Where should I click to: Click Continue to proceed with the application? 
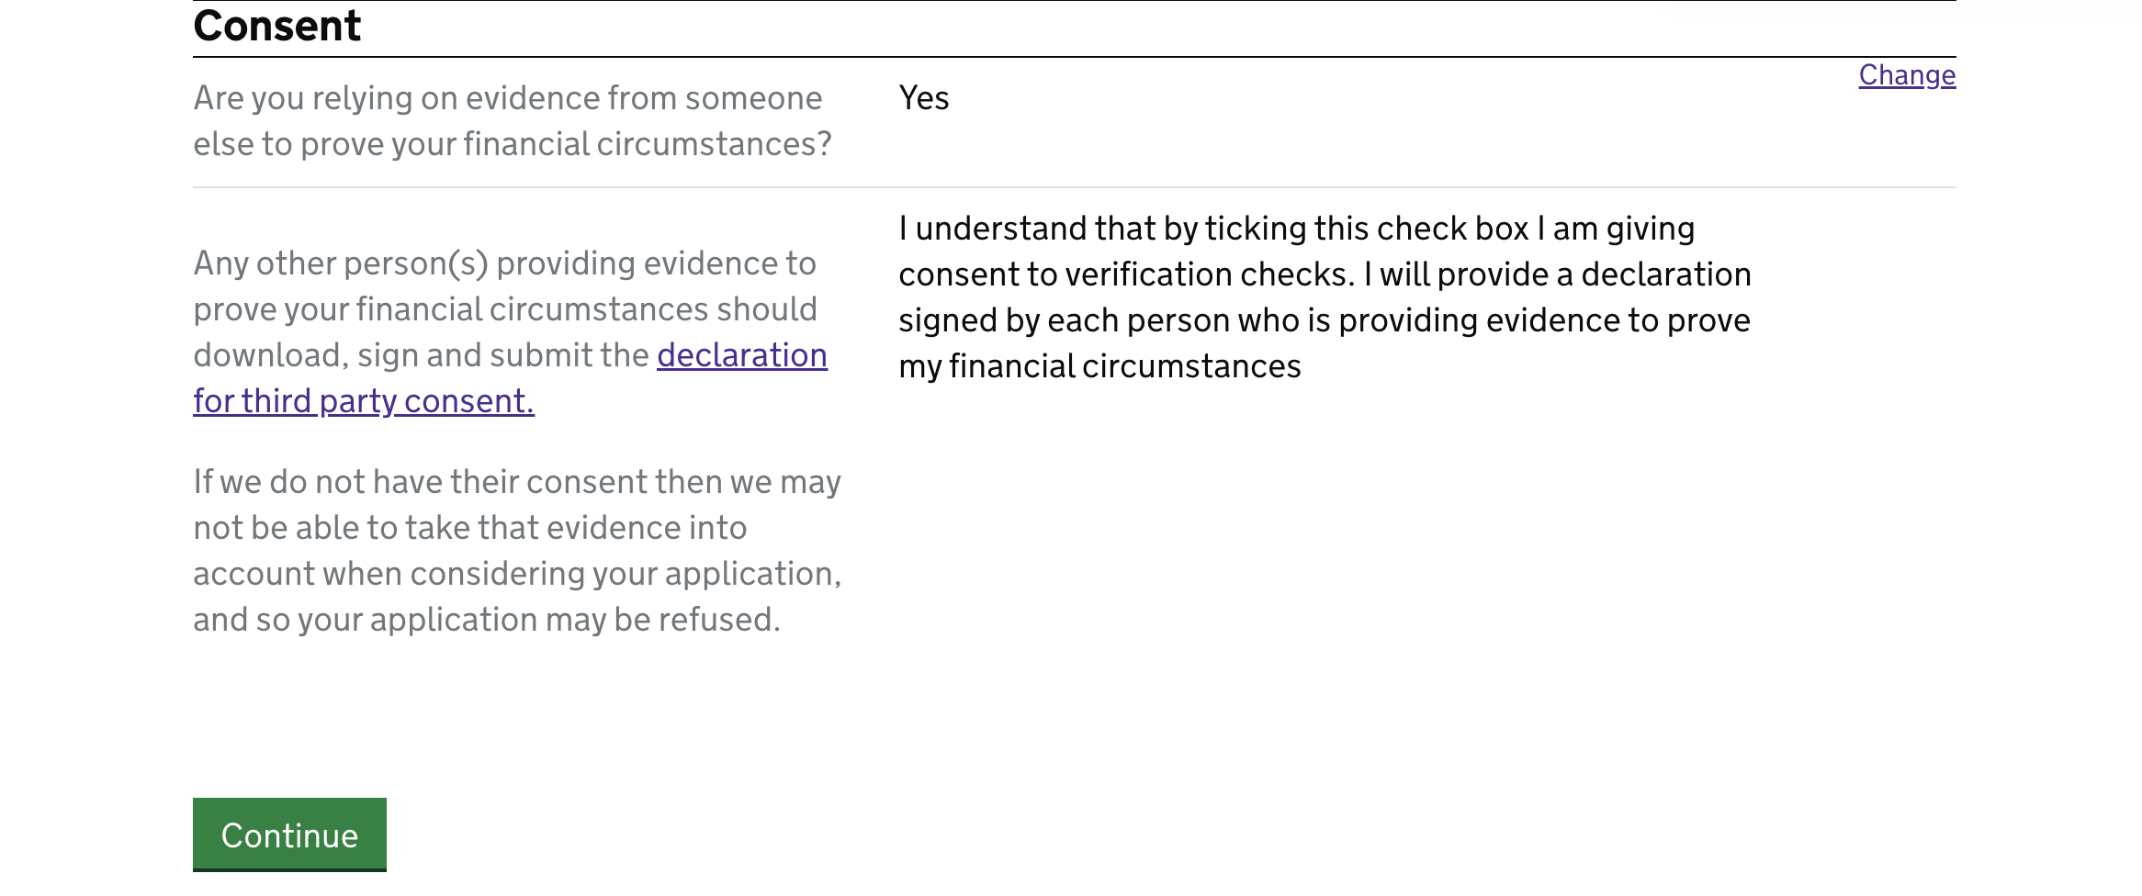point(288,834)
